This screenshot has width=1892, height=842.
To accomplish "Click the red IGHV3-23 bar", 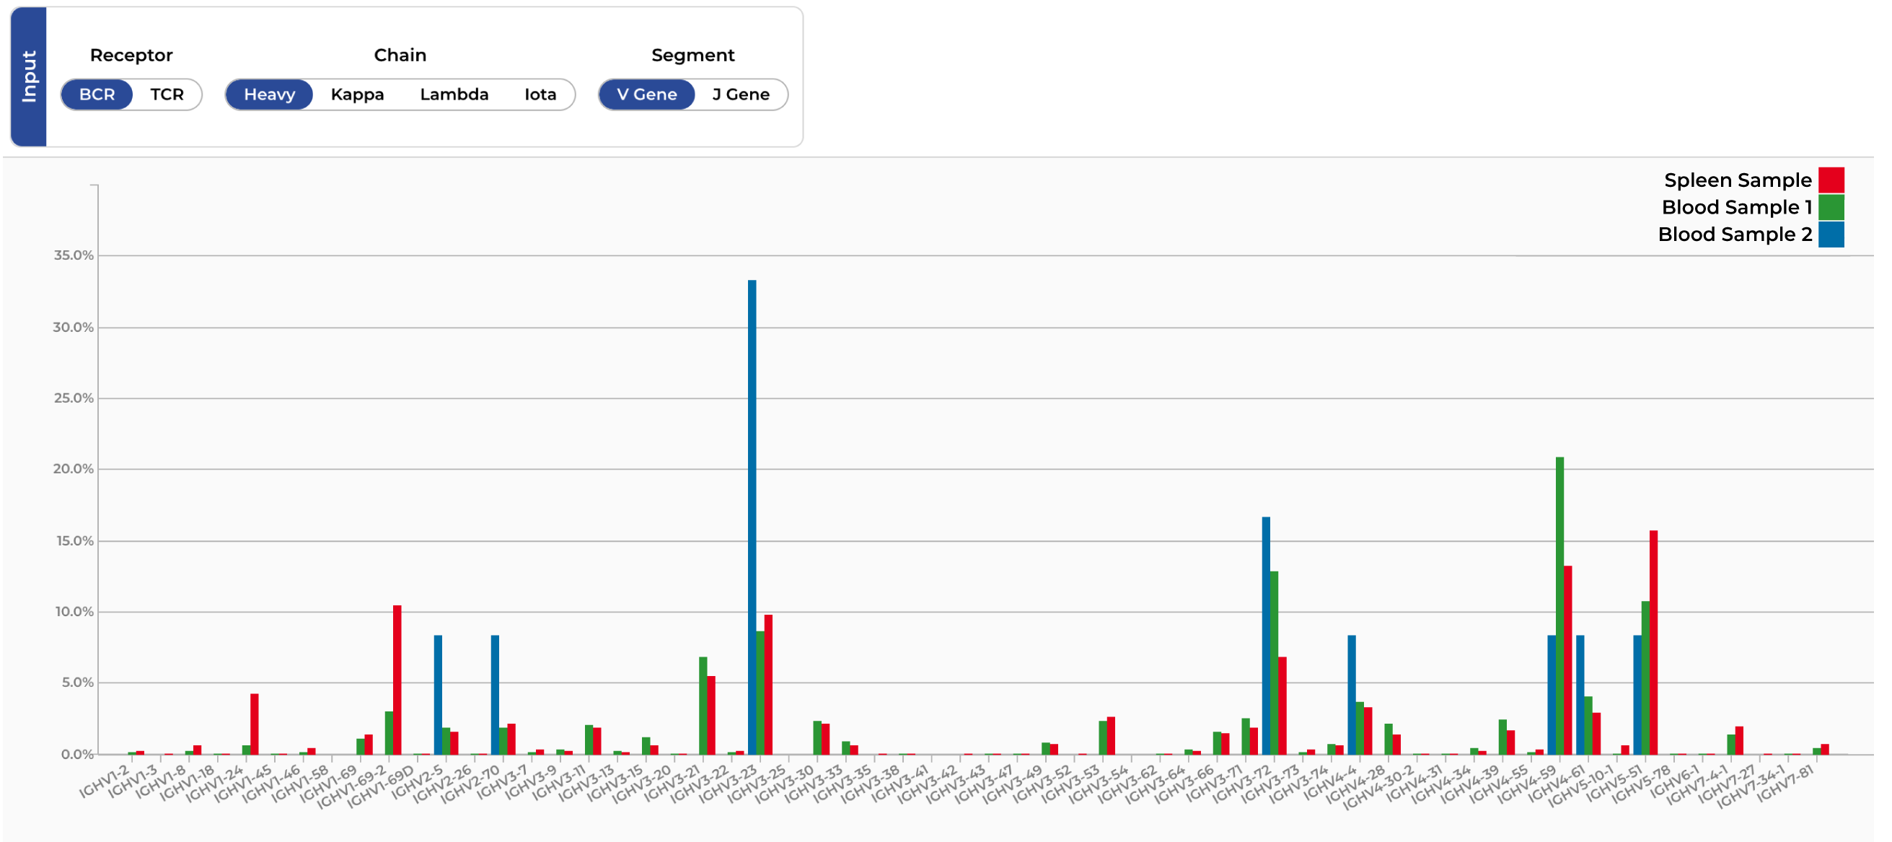I will coord(768,685).
